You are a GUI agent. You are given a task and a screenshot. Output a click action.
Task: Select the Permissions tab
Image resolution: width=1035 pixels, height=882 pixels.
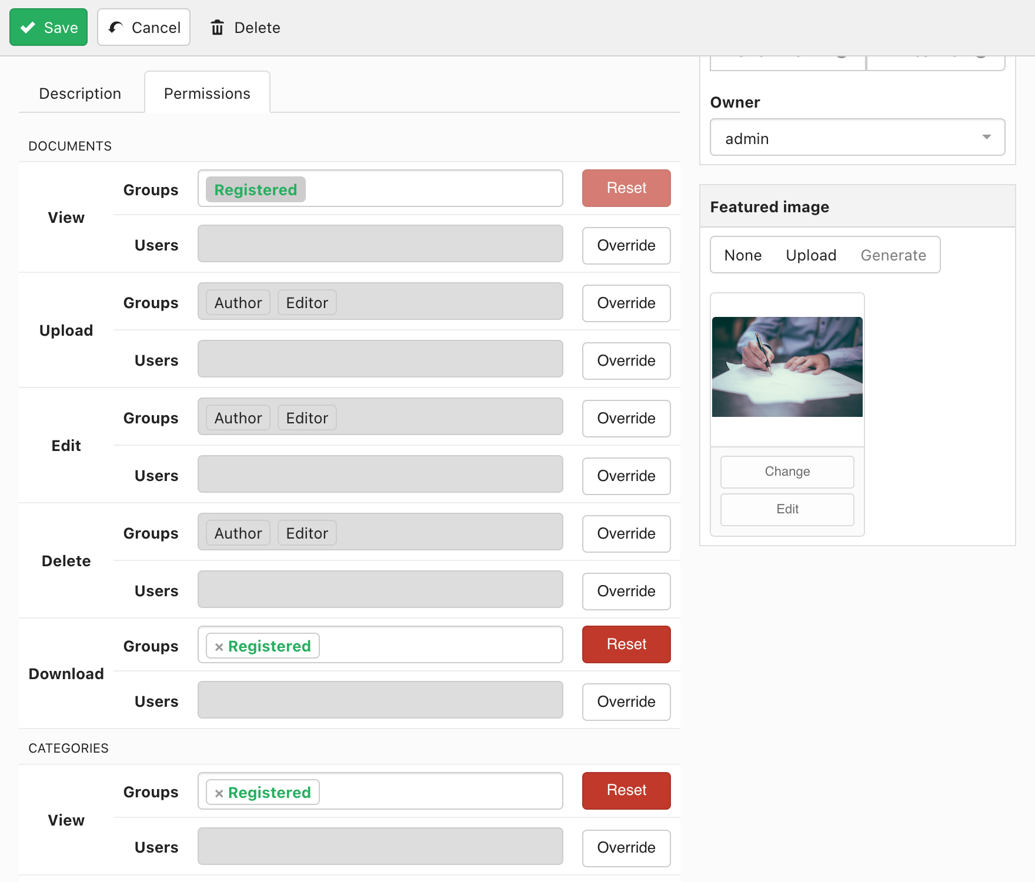pos(207,93)
